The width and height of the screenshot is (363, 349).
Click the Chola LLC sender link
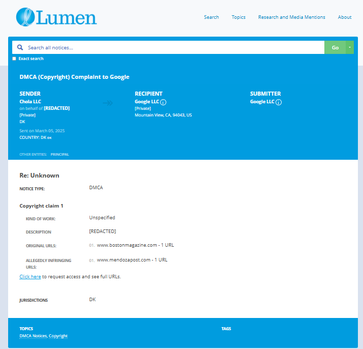pos(30,101)
